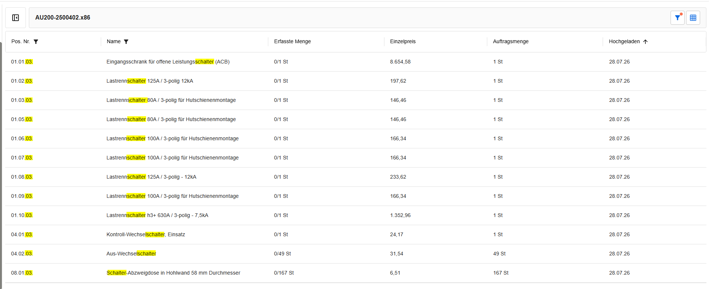
Task: Click the AU200-2500402.x86 file title
Action: (x=63, y=17)
